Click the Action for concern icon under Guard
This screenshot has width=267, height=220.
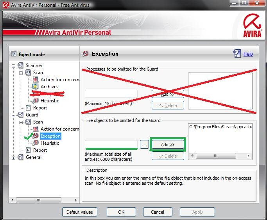click(x=36, y=129)
